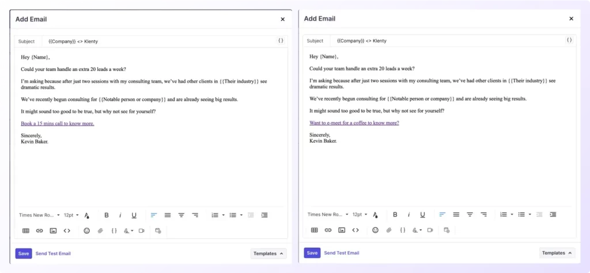Toggle Bold in the right Add Email dialog
This screenshot has width=590, height=273.
[395, 214]
